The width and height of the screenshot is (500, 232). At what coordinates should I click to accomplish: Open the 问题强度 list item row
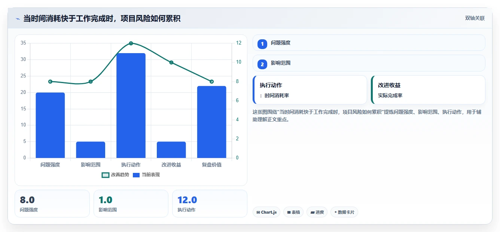click(x=369, y=43)
